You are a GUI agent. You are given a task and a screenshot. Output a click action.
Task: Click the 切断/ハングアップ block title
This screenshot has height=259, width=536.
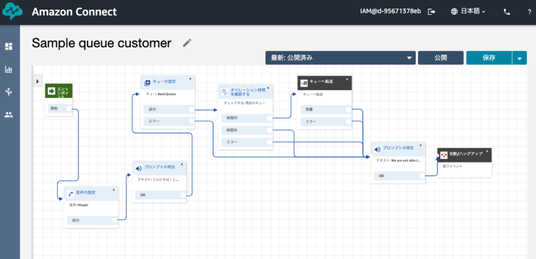[466, 154]
